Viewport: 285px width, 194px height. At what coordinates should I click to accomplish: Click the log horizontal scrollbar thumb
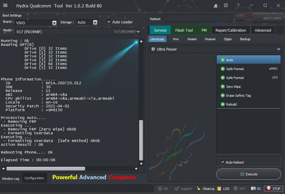click(x=46, y=169)
